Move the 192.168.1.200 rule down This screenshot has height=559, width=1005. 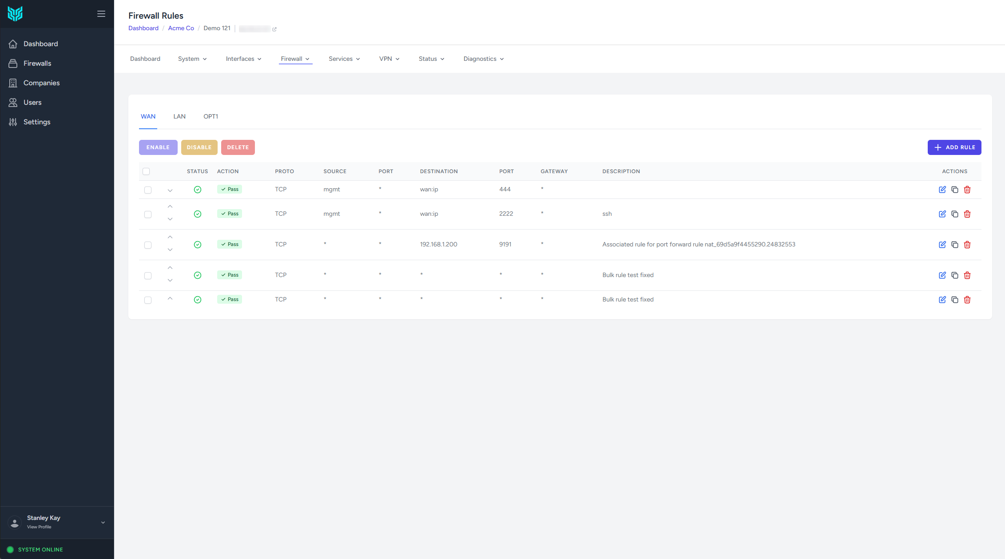170,250
